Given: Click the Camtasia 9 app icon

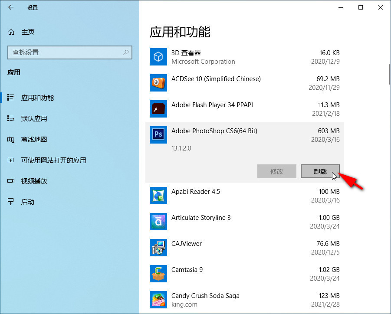Looking at the screenshot, I should click(158, 274).
